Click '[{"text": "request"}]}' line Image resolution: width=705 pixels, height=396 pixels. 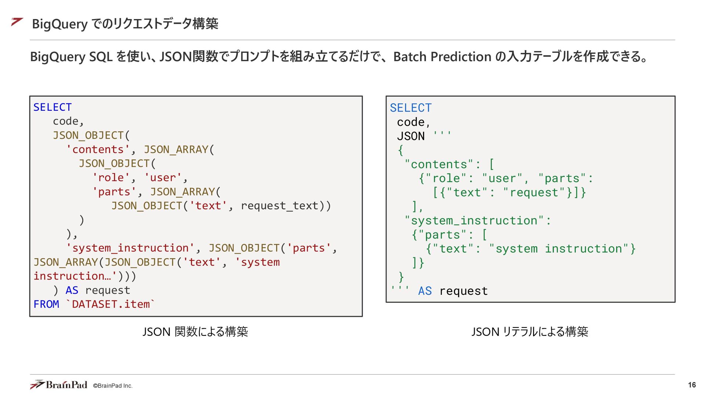tap(509, 192)
